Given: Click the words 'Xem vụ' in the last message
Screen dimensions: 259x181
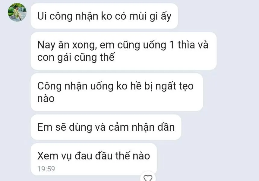Looking at the screenshot, I should click(54, 156).
